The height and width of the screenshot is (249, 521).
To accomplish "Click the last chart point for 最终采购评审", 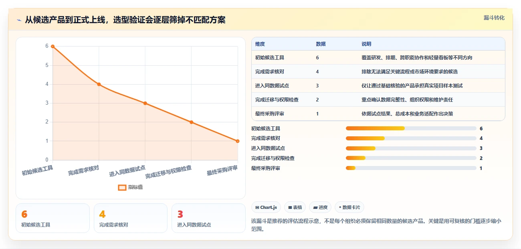I will (x=238, y=141).
